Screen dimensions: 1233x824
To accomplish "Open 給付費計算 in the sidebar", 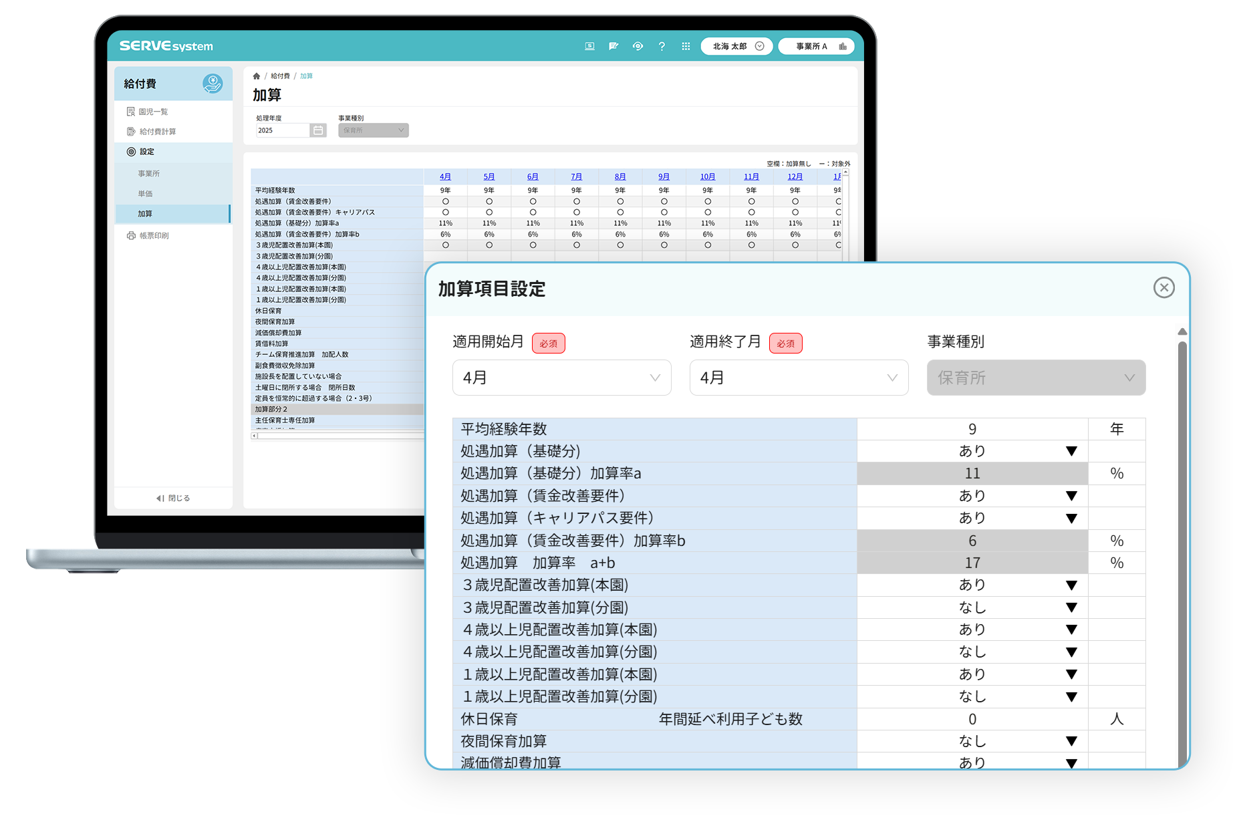I will (x=157, y=132).
